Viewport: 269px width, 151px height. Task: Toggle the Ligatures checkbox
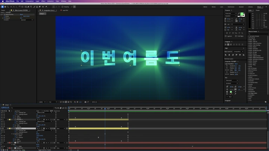(226, 36)
